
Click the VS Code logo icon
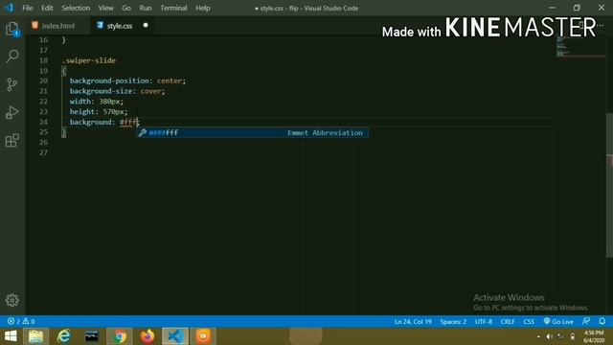point(9,8)
